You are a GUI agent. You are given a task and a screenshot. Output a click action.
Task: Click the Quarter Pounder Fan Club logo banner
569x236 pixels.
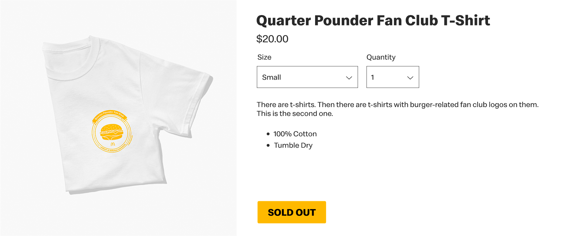coord(109,115)
